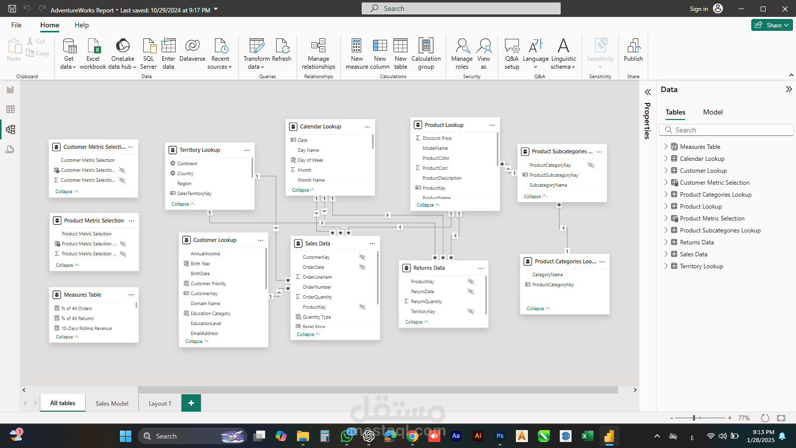Search in the Data pane field

pyautogui.click(x=726, y=130)
